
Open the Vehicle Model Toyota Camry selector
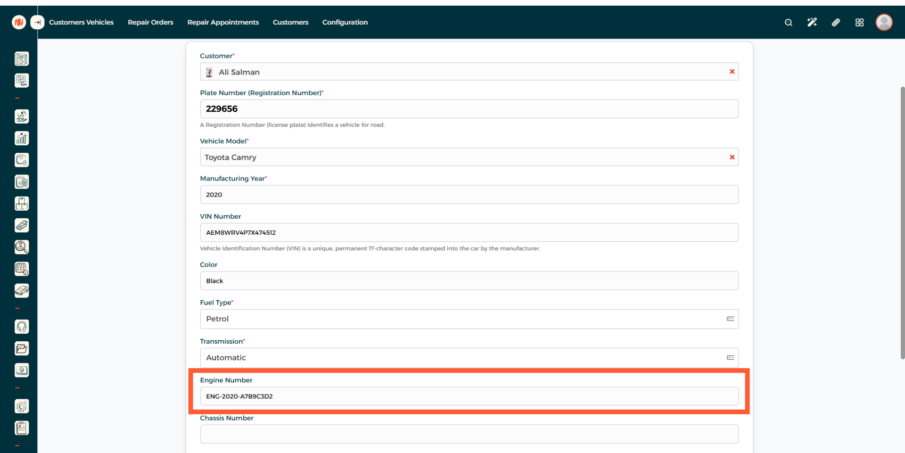click(462, 157)
